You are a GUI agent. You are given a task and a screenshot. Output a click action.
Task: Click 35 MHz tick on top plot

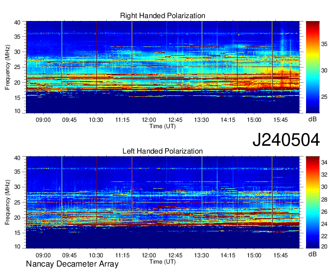click(17, 37)
